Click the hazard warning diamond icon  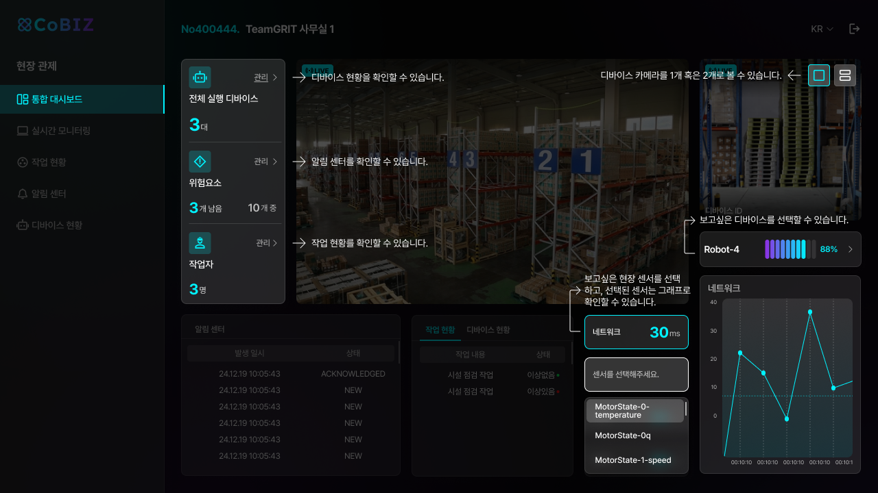coord(200,162)
